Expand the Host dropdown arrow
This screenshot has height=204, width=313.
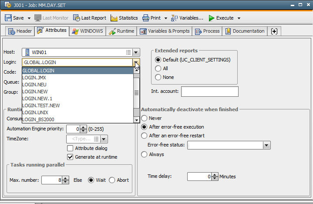(135, 52)
